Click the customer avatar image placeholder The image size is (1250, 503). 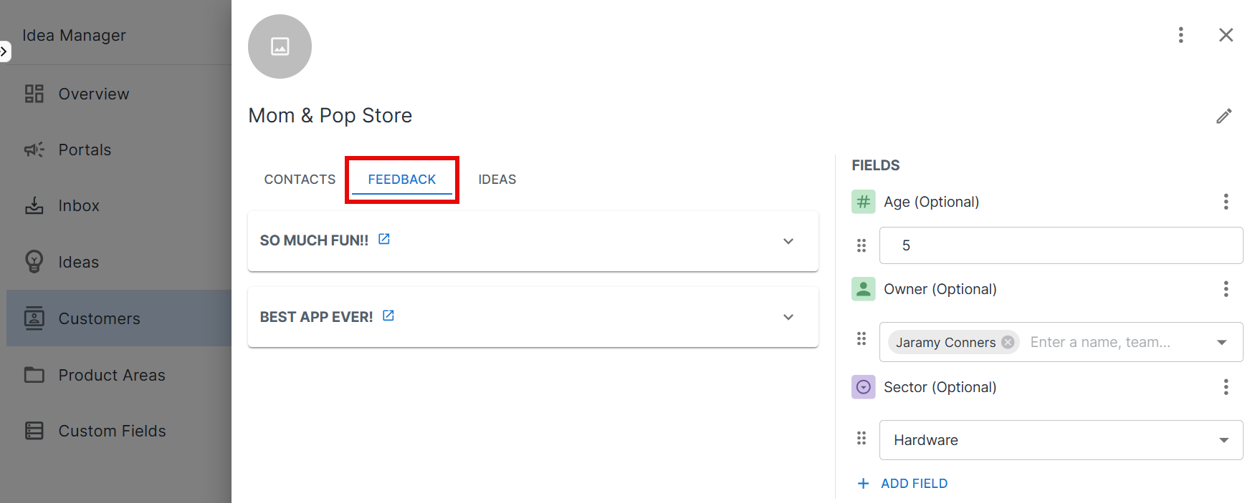coord(280,47)
